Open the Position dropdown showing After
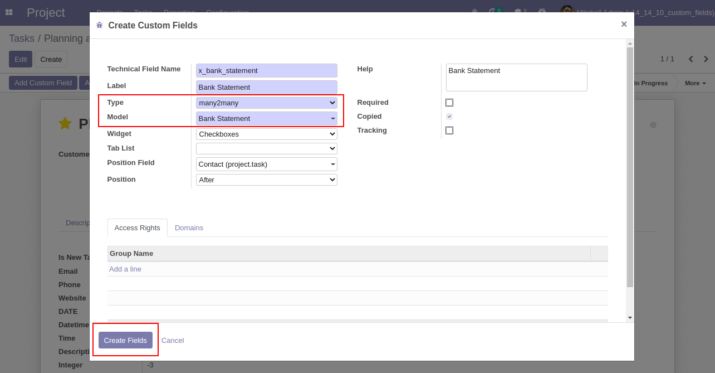Image resolution: width=715 pixels, height=373 pixels. (267, 180)
